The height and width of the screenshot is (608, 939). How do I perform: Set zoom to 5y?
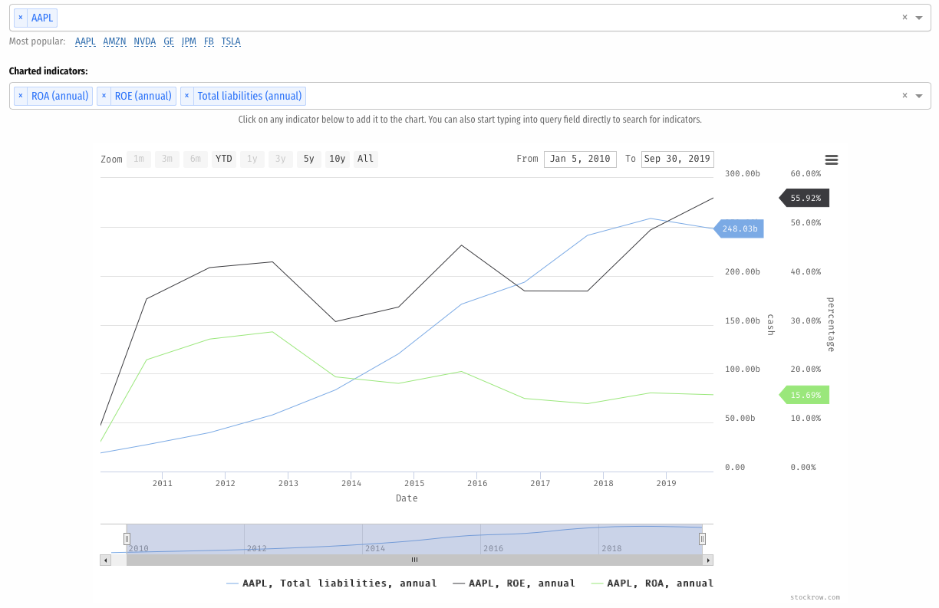[309, 159]
